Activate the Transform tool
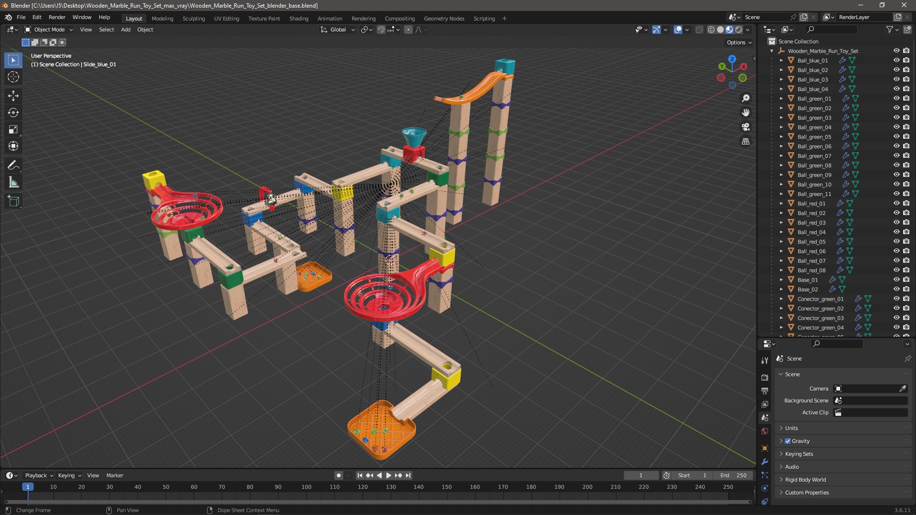 pos(13,146)
